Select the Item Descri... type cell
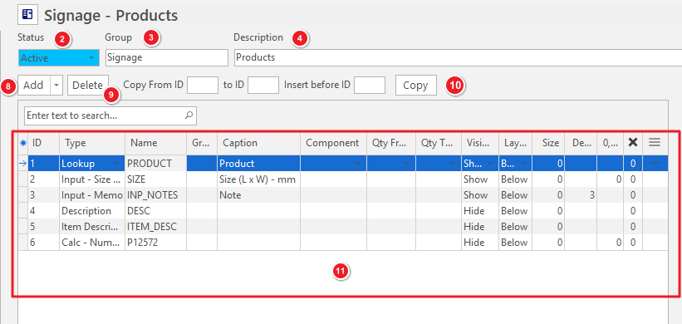The image size is (682, 324). (x=92, y=227)
